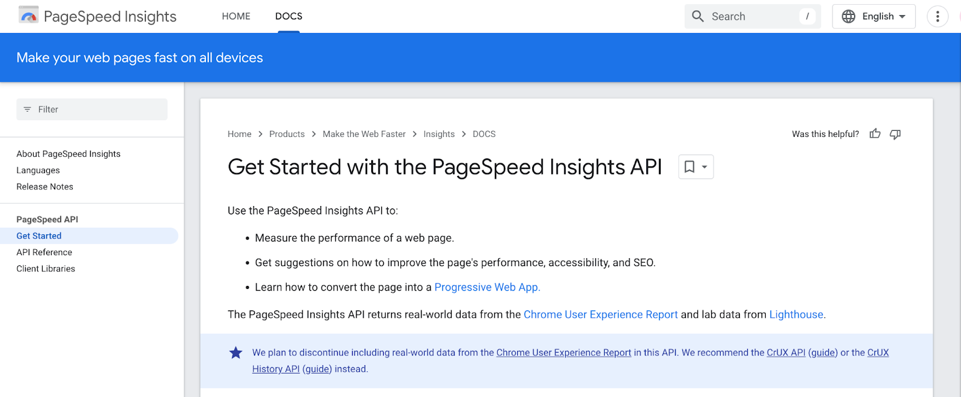Select Get Started in the sidebar
Screen dimensions: 961x397
(89, 236)
